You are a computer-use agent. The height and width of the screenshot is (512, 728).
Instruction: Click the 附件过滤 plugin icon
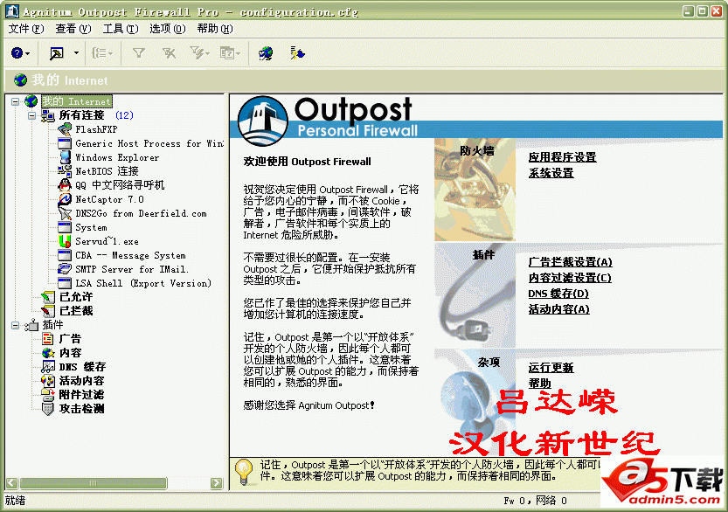(48, 395)
